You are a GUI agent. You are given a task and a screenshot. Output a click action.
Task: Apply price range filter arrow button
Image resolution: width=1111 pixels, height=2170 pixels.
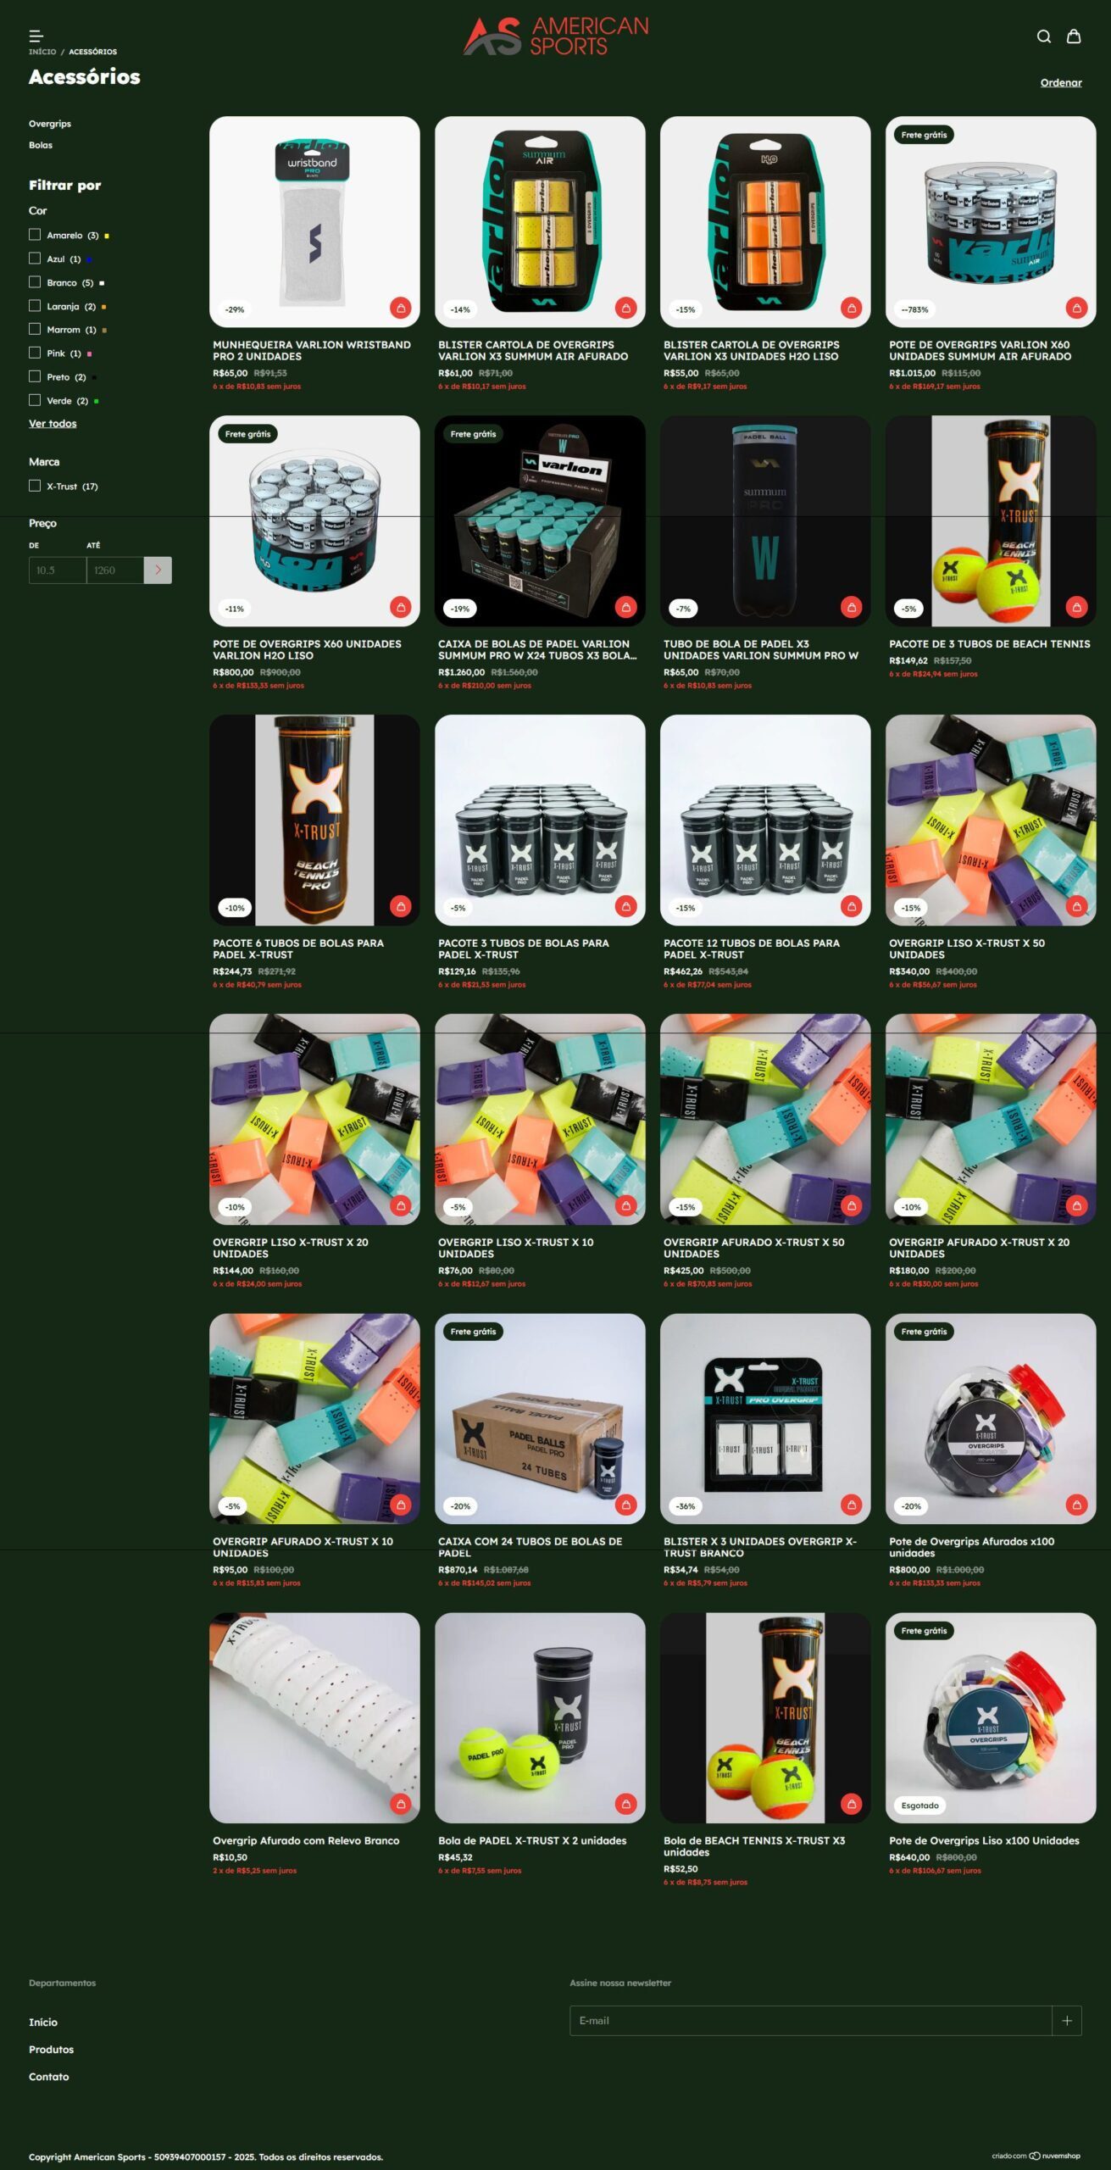[158, 570]
